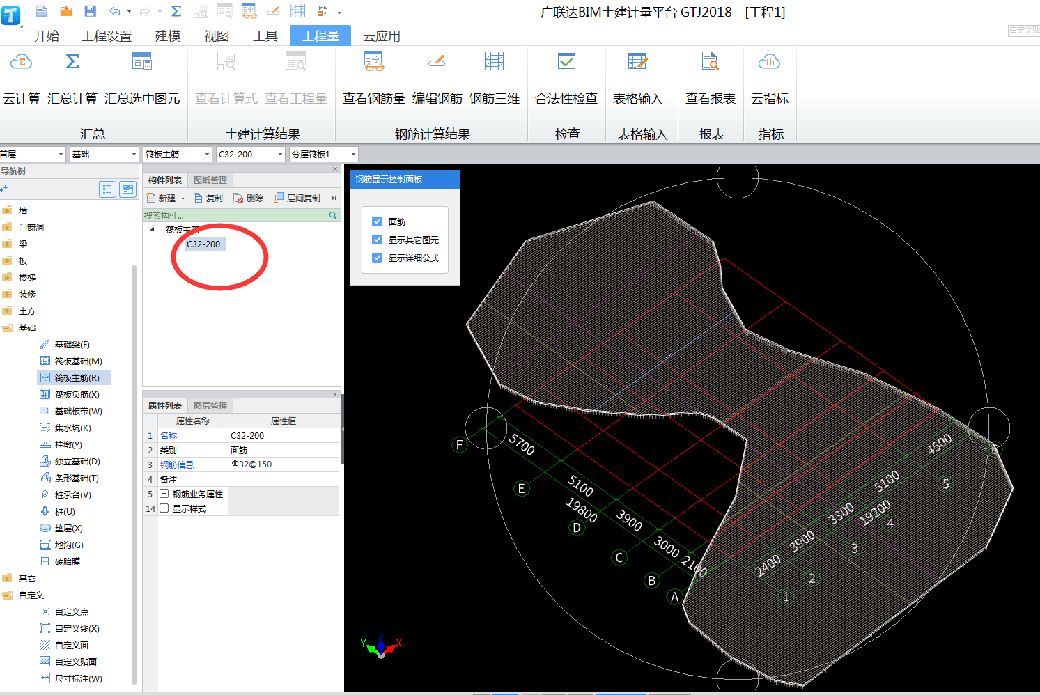Click the open folder icon in quick toolbar

pyautogui.click(x=66, y=11)
